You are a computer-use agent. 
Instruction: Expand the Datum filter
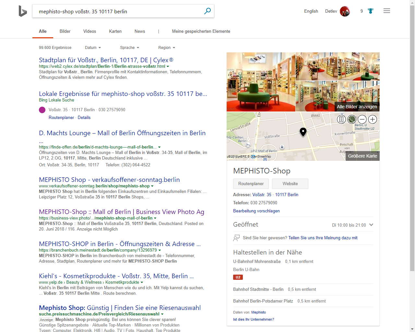point(93,48)
